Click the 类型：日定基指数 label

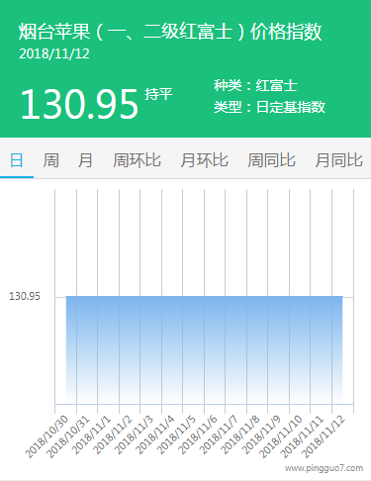tap(269, 107)
